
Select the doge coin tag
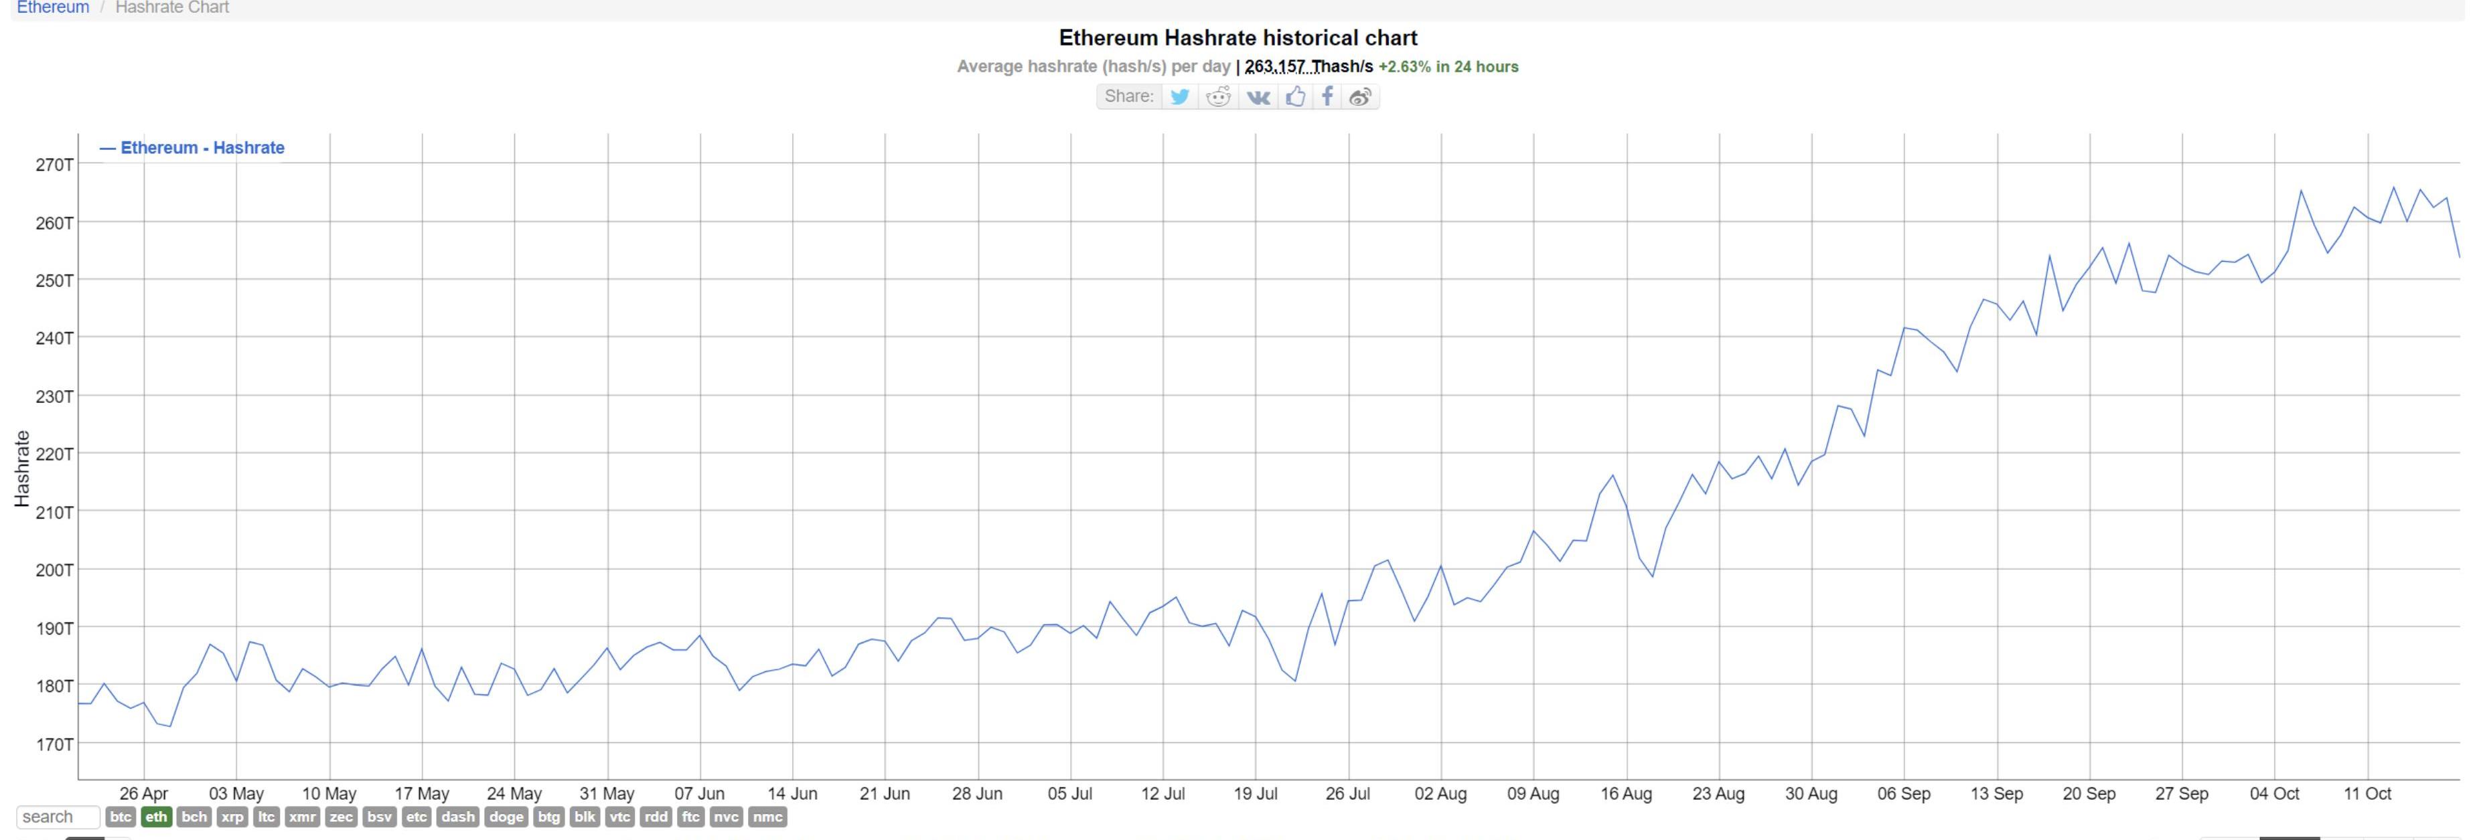click(x=506, y=817)
